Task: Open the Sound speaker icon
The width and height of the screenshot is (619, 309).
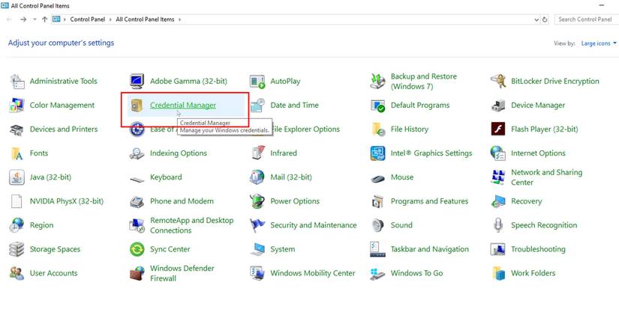Action: click(x=378, y=225)
